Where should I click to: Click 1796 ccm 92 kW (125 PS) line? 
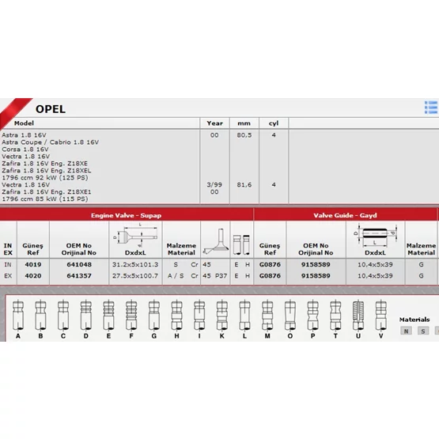pyautogui.click(x=45, y=178)
